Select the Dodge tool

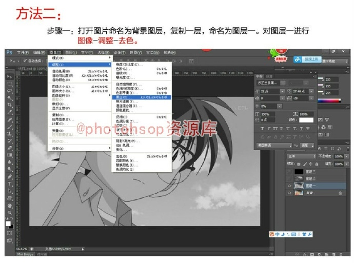pyautogui.click(x=9, y=169)
